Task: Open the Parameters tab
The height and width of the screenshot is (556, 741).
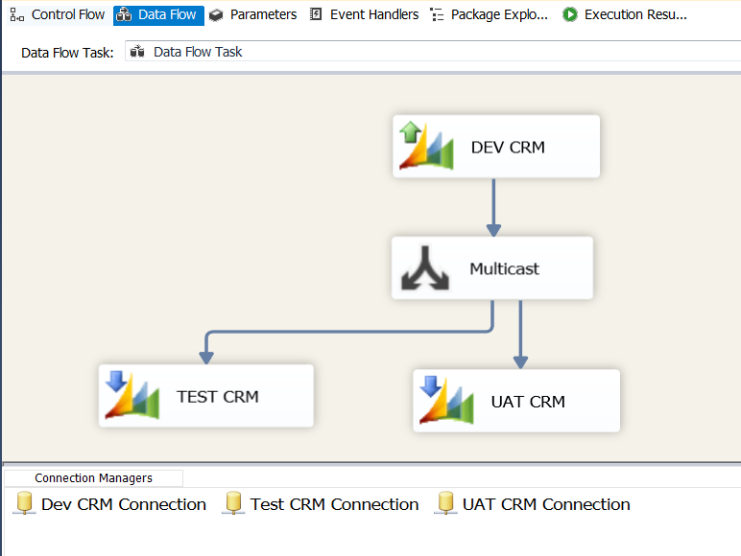Action: click(253, 14)
